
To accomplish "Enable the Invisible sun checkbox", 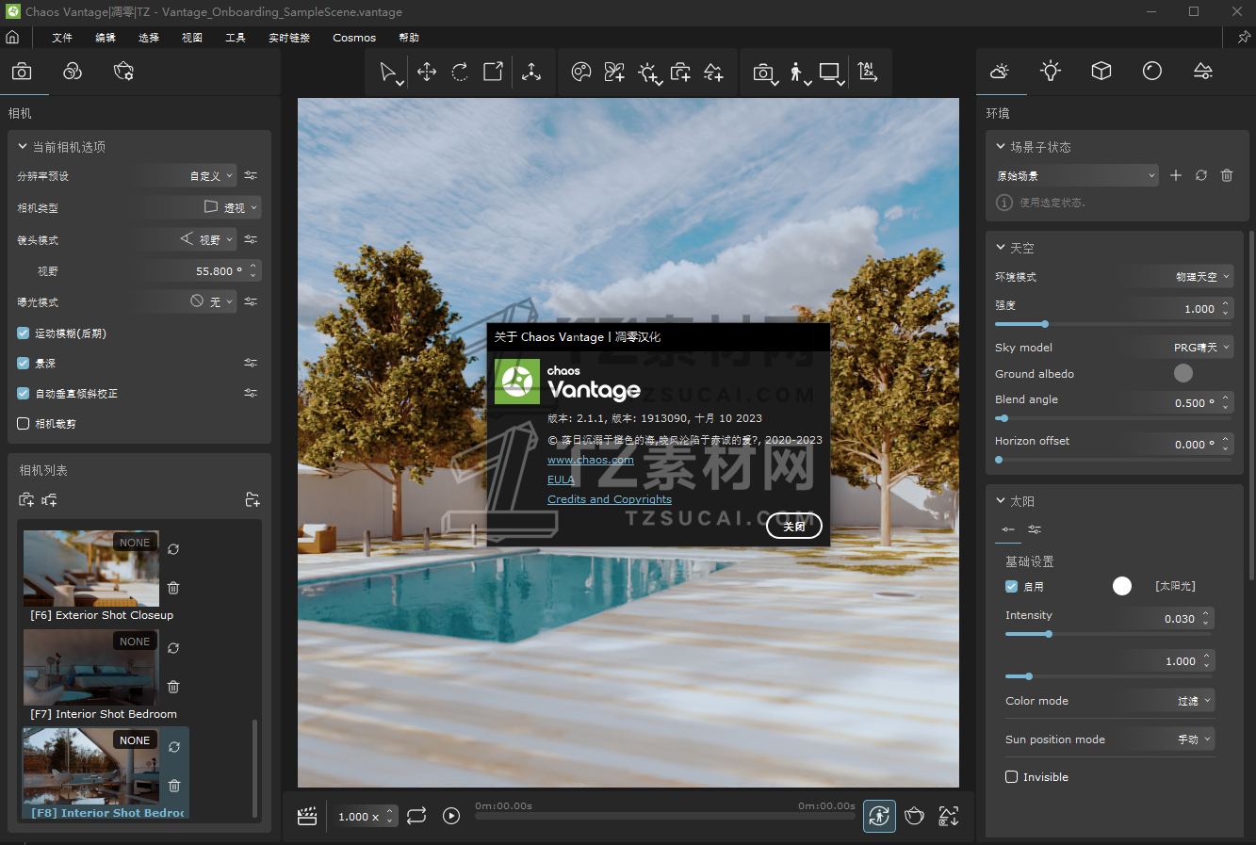I will click(1012, 777).
